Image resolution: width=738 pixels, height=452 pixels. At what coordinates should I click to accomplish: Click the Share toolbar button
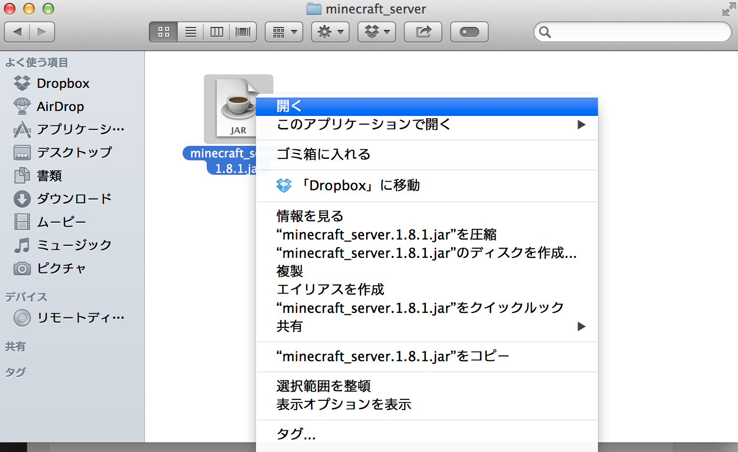pyautogui.click(x=423, y=32)
